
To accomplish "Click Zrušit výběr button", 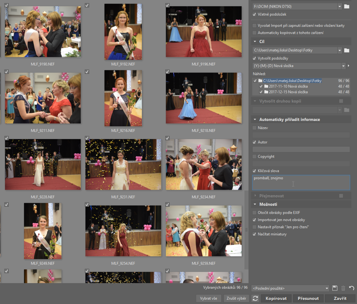I will pos(236,298).
